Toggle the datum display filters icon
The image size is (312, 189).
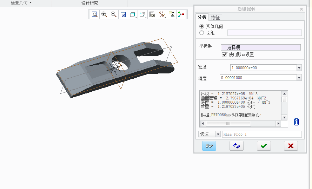pos(162,14)
